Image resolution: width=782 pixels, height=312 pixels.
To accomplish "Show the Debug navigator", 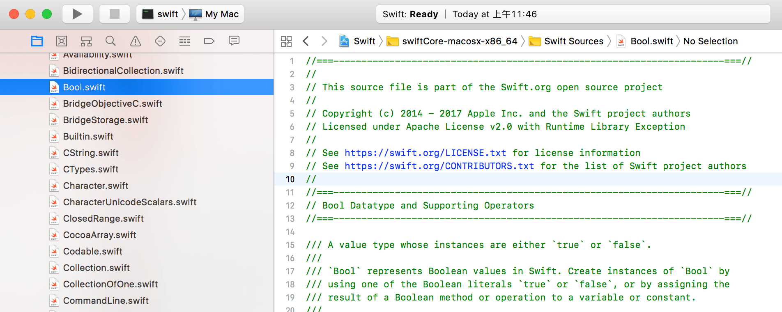I will [185, 41].
